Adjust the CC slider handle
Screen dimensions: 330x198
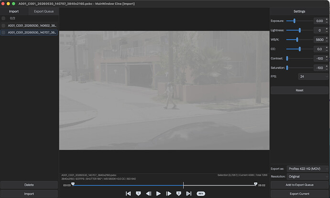(300, 49)
